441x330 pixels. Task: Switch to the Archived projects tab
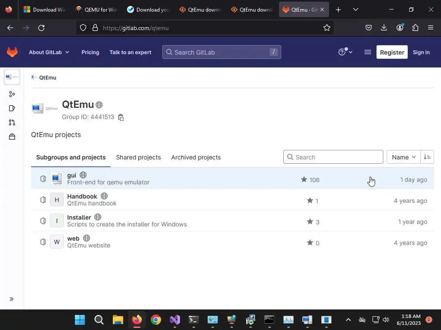click(x=196, y=157)
